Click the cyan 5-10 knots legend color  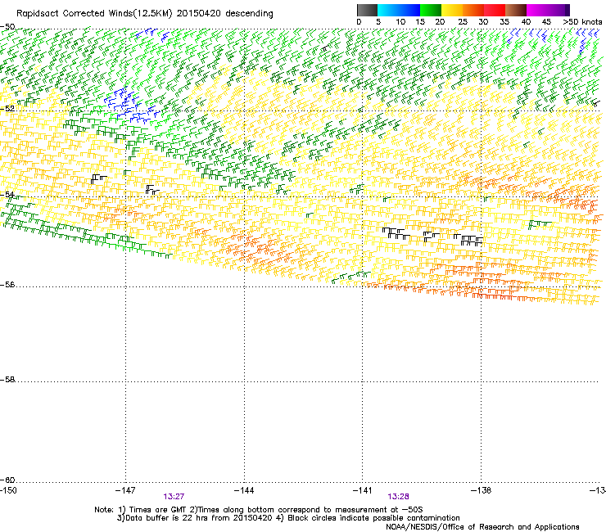(388, 10)
